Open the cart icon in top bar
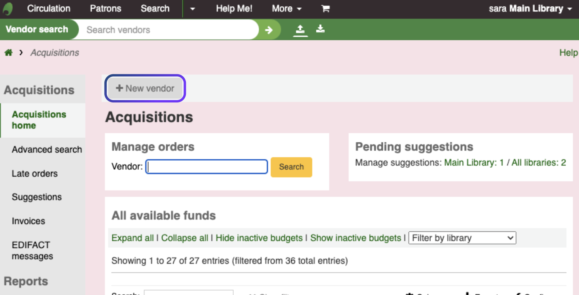579x295 pixels. (x=325, y=9)
